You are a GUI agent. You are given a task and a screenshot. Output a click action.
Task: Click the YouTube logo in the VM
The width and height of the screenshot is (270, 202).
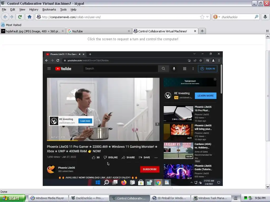pos(63,69)
